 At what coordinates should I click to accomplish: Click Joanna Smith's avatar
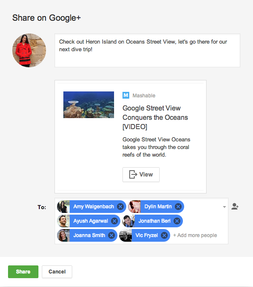pos(63,235)
